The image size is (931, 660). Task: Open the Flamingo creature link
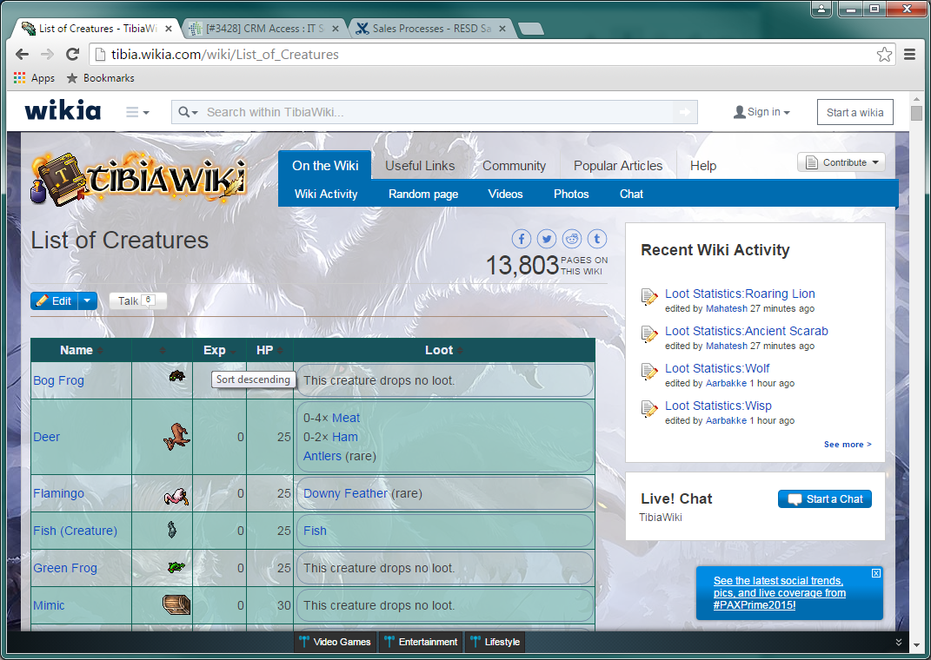coord(58,493)
